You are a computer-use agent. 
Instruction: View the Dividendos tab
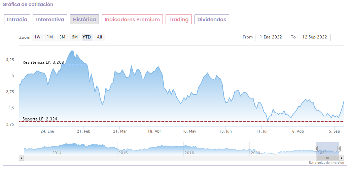pos(212,19)
